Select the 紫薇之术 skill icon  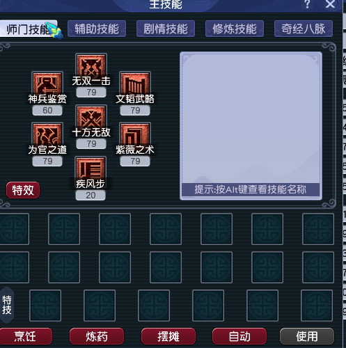point(135,137)
